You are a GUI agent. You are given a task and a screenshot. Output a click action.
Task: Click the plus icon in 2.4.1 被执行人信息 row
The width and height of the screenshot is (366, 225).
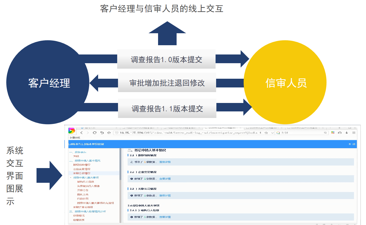[x=132, y=217]
